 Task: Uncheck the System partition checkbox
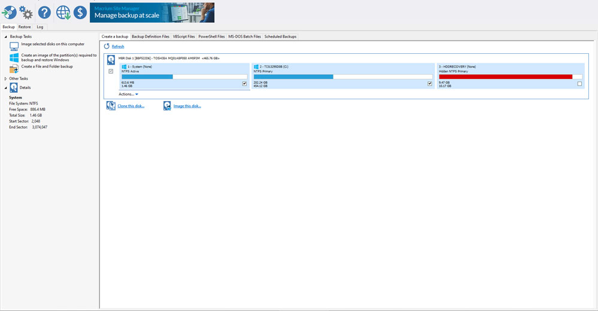pyautogui.click(x=244, y=84)
